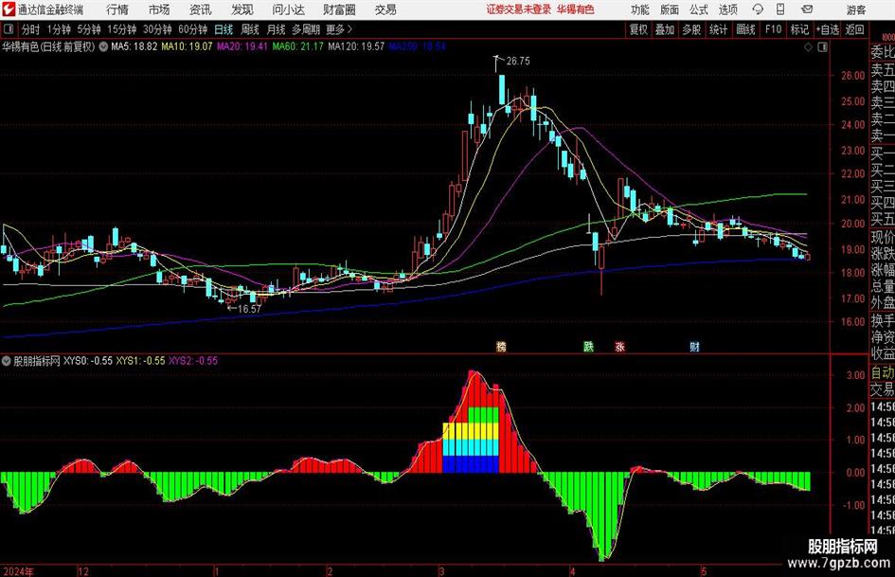Switch to the 1分钟 period tab
Screen dimensions: 895x577
(x=59, y=29)
